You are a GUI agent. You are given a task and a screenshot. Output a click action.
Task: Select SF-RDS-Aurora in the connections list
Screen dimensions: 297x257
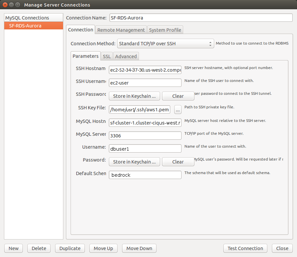[x=33, y=26]
